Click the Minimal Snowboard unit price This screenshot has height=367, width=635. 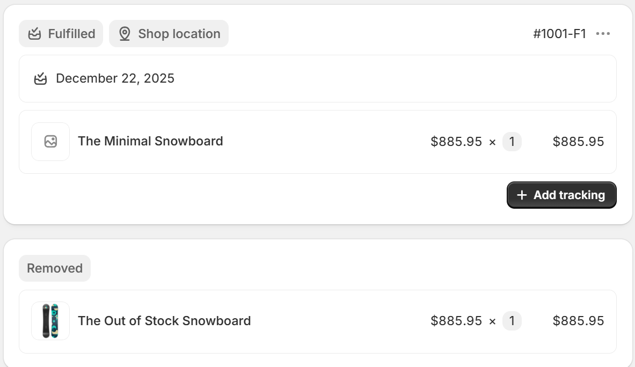pyautogui.click(x=456, y=142)
